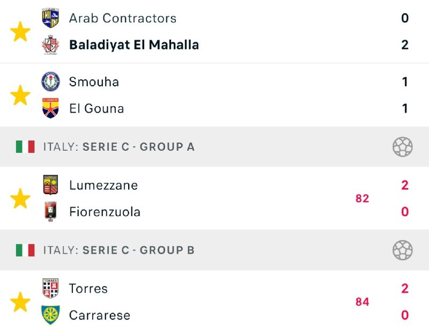Screen dimensions: 429x333
Task: Click the live minute 84 indicator
Action: point(362,302)
